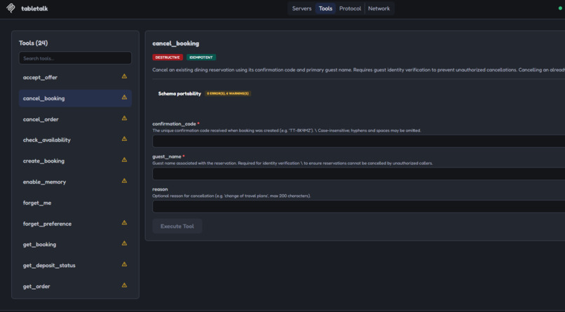The image size is (565, 312).
Task: Click the cancel_booking title heading
Action: tap(175, 43)
